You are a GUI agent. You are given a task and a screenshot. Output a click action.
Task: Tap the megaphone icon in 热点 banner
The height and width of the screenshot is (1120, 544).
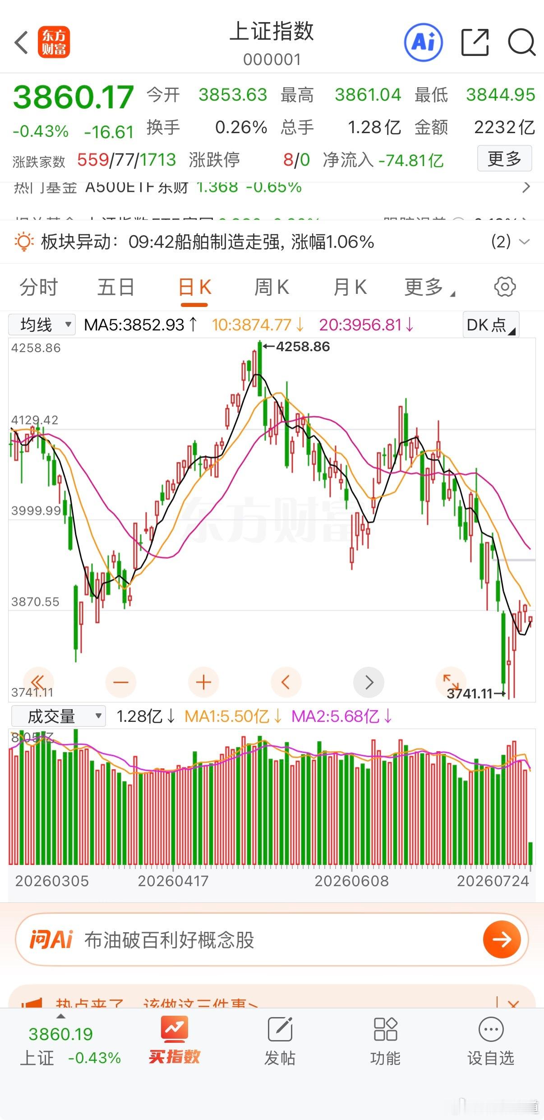[x=32, y=1002]
